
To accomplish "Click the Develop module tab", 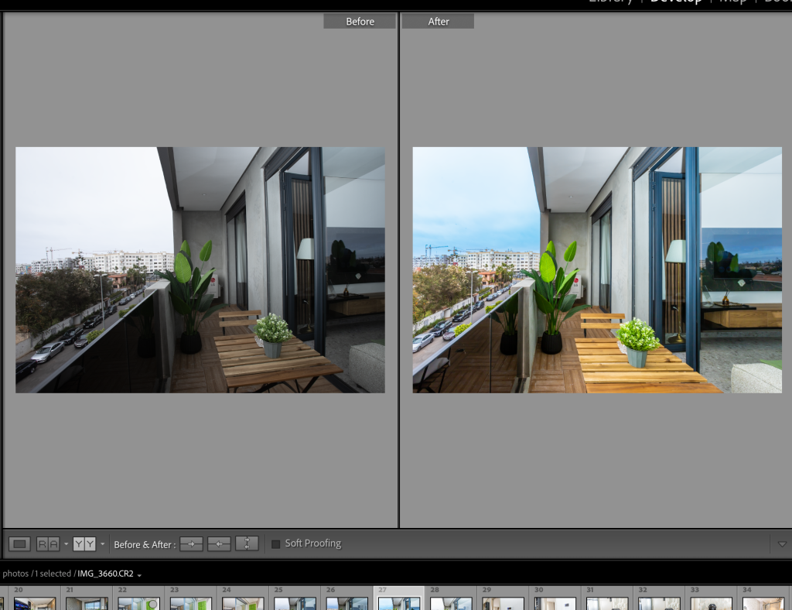I will pos(676,2).
